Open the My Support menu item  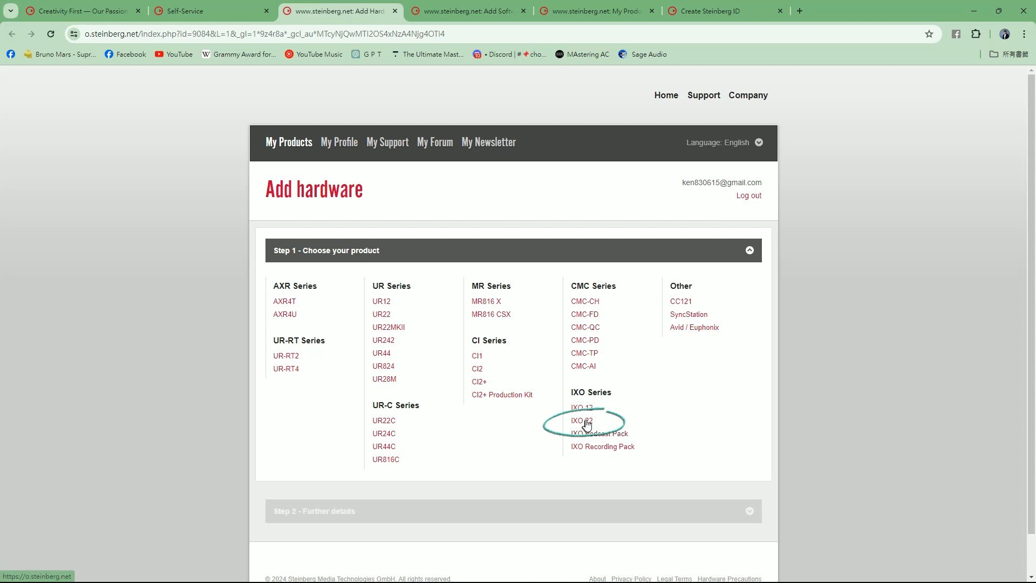pyautogui.click(x=387, y=143)
